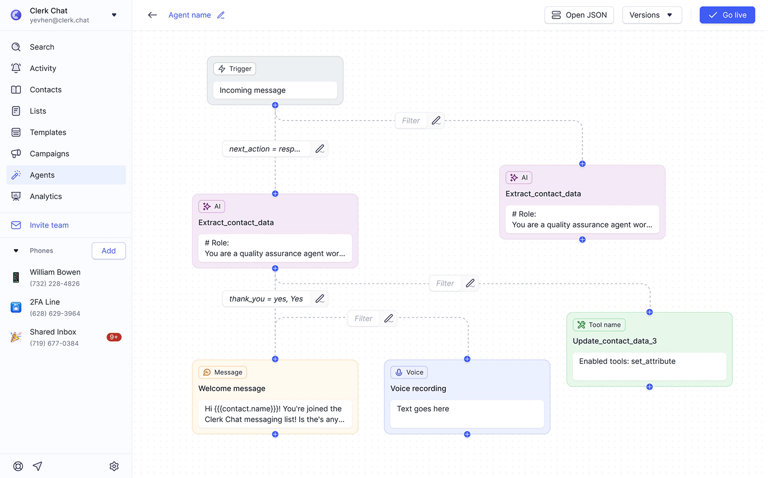Viewport: 768px width, 478px height.
Task: Collapse the Phones section
Action: (16, 251)
